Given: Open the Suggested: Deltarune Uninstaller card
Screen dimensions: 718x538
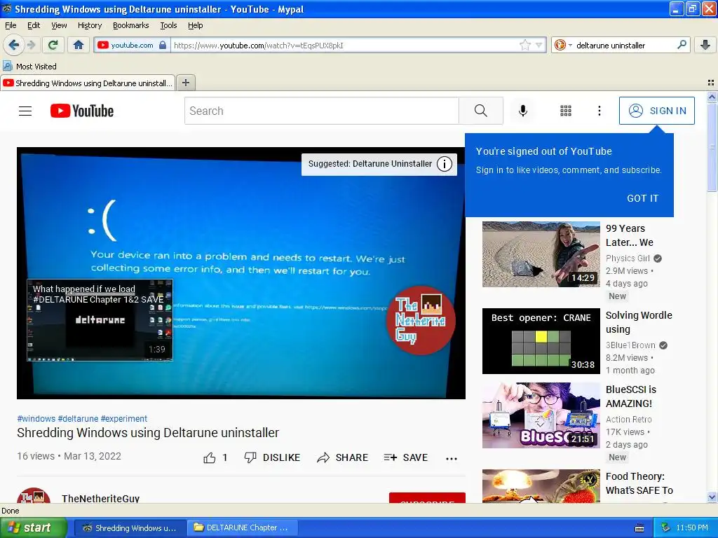Looking at the screenshot, I should 379,164.
